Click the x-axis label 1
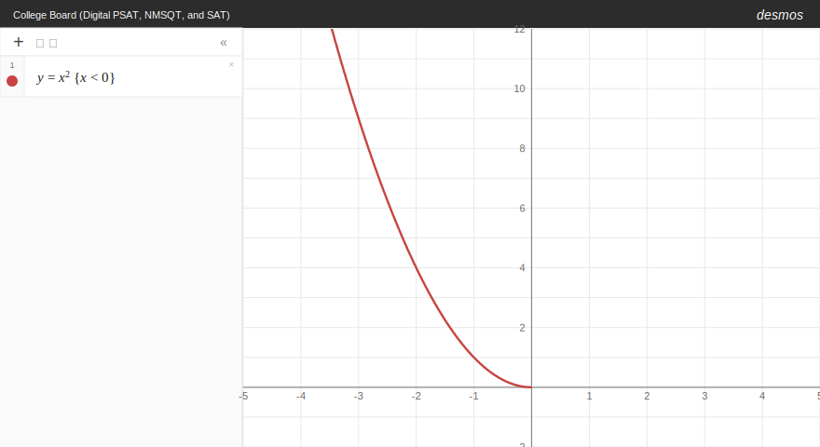Image resolution: width=820 pixels, height=447 pixels. click(x=589, y=397)
